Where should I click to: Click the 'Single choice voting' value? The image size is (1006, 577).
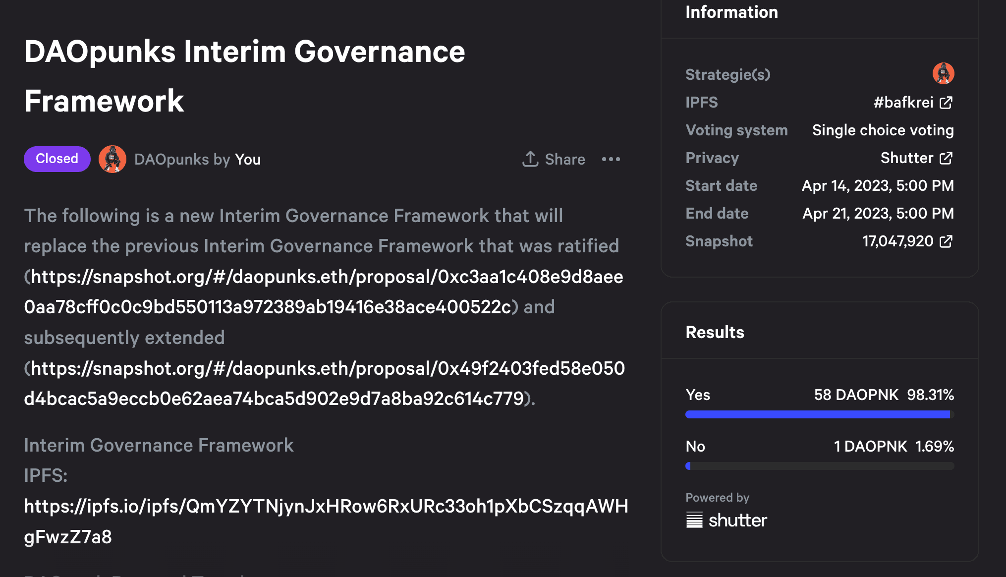click(883, 130)
